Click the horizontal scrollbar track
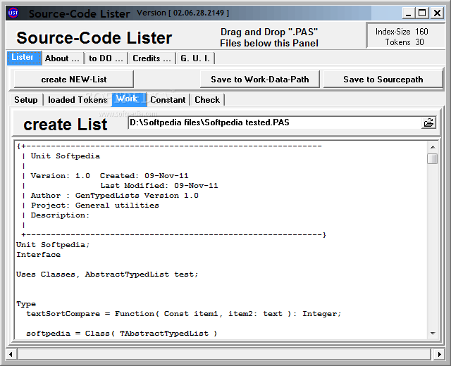Image resolution: width=451 pixels, height=366 pixels. pyautogui.click(x=224, y=354)
